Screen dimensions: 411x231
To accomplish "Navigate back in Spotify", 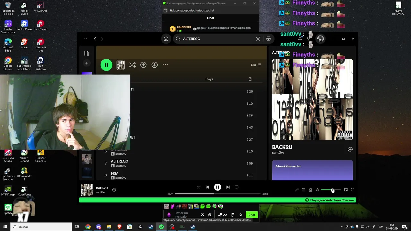I will click(x=95, y=39).
